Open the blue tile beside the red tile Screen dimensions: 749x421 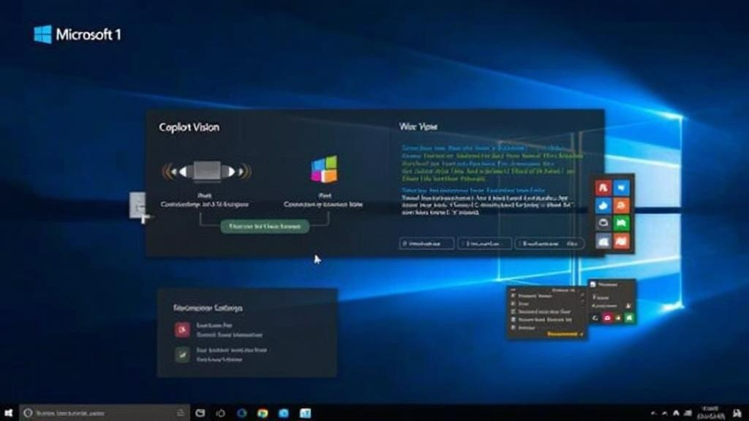(622, 188)
